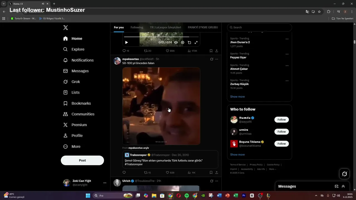
Task: Like the post with 896 likes
Action: (x=170, y=51)
